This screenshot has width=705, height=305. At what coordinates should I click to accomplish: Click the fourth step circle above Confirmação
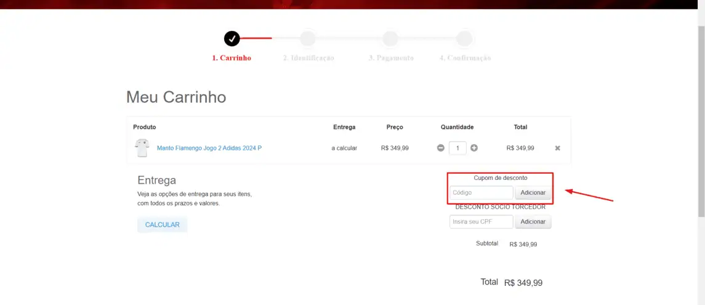pyautogui.click(x=464, y=39)
